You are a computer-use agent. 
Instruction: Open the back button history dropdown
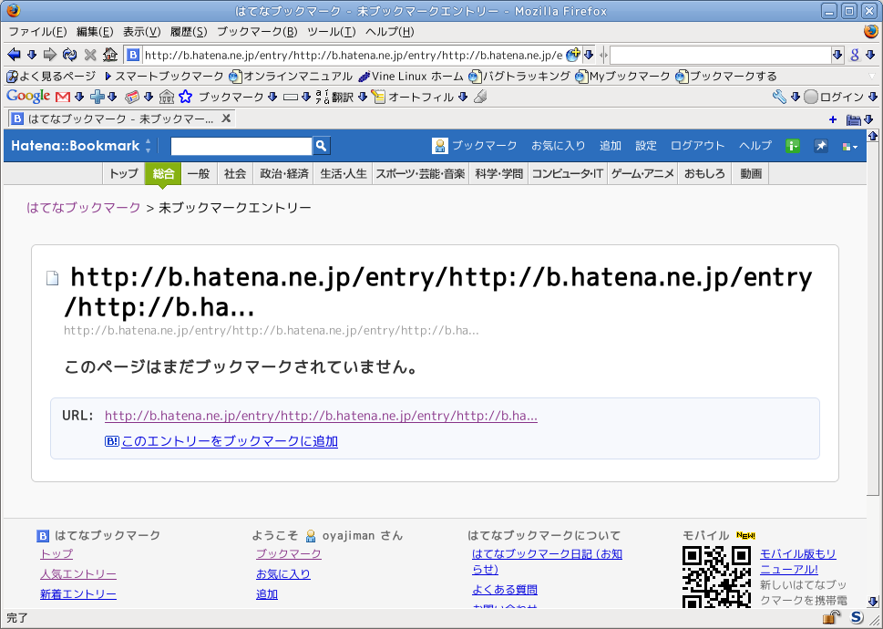click(x=32, y=55)
